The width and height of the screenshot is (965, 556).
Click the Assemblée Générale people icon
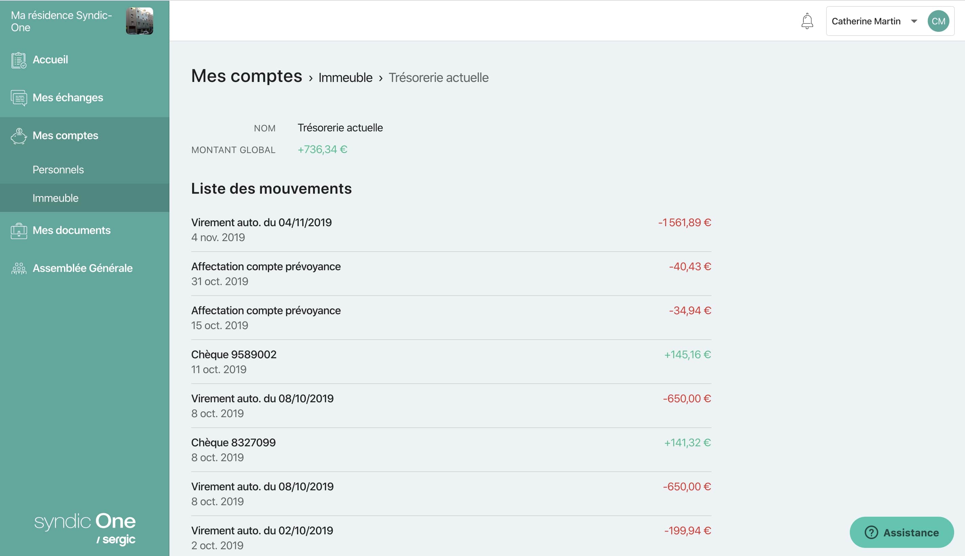[19, 269]
